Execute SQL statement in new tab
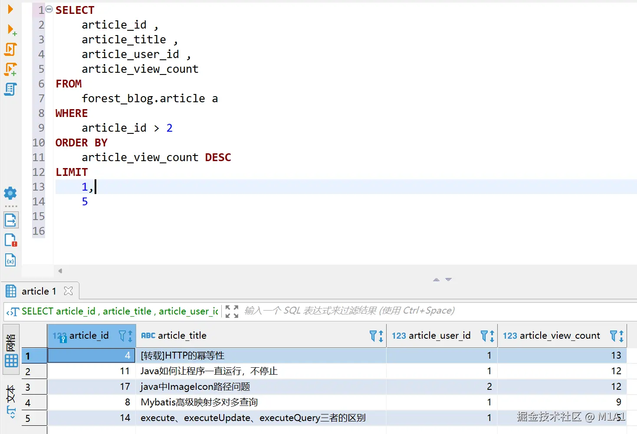This screenshot has height=434, width=637. click(12, 30)
